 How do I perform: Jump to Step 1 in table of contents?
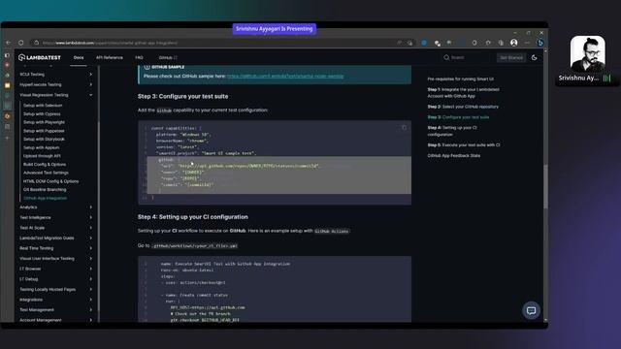[x=463, y=93]
